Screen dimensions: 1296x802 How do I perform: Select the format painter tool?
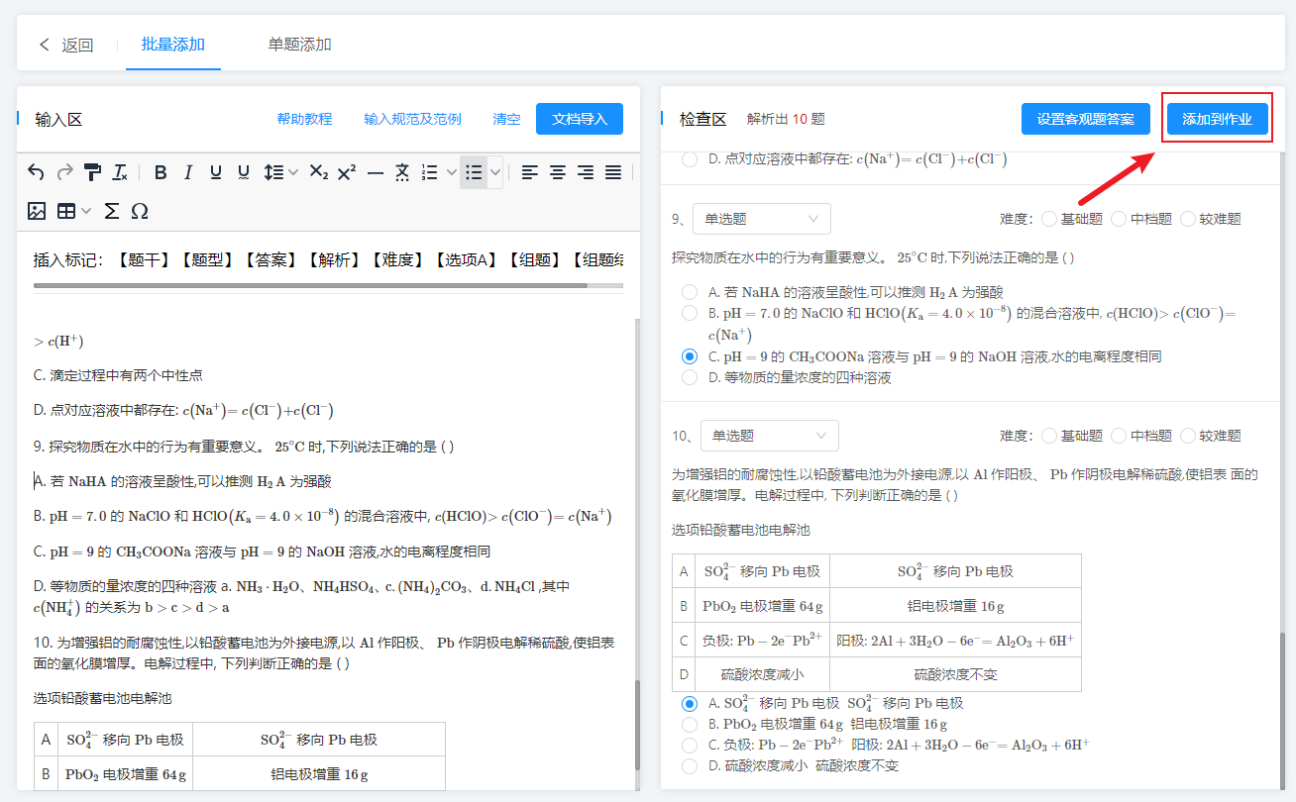pos(92,172)
